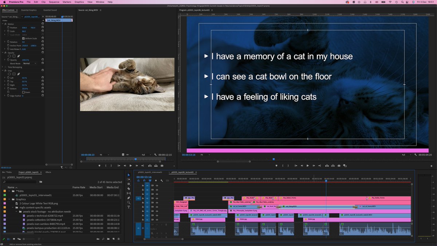Switch to Essential Graphics tab
437x246 pixels.
point(29,10)
